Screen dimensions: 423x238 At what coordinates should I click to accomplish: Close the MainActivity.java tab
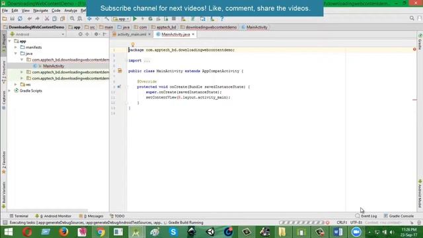pos(193,34)
